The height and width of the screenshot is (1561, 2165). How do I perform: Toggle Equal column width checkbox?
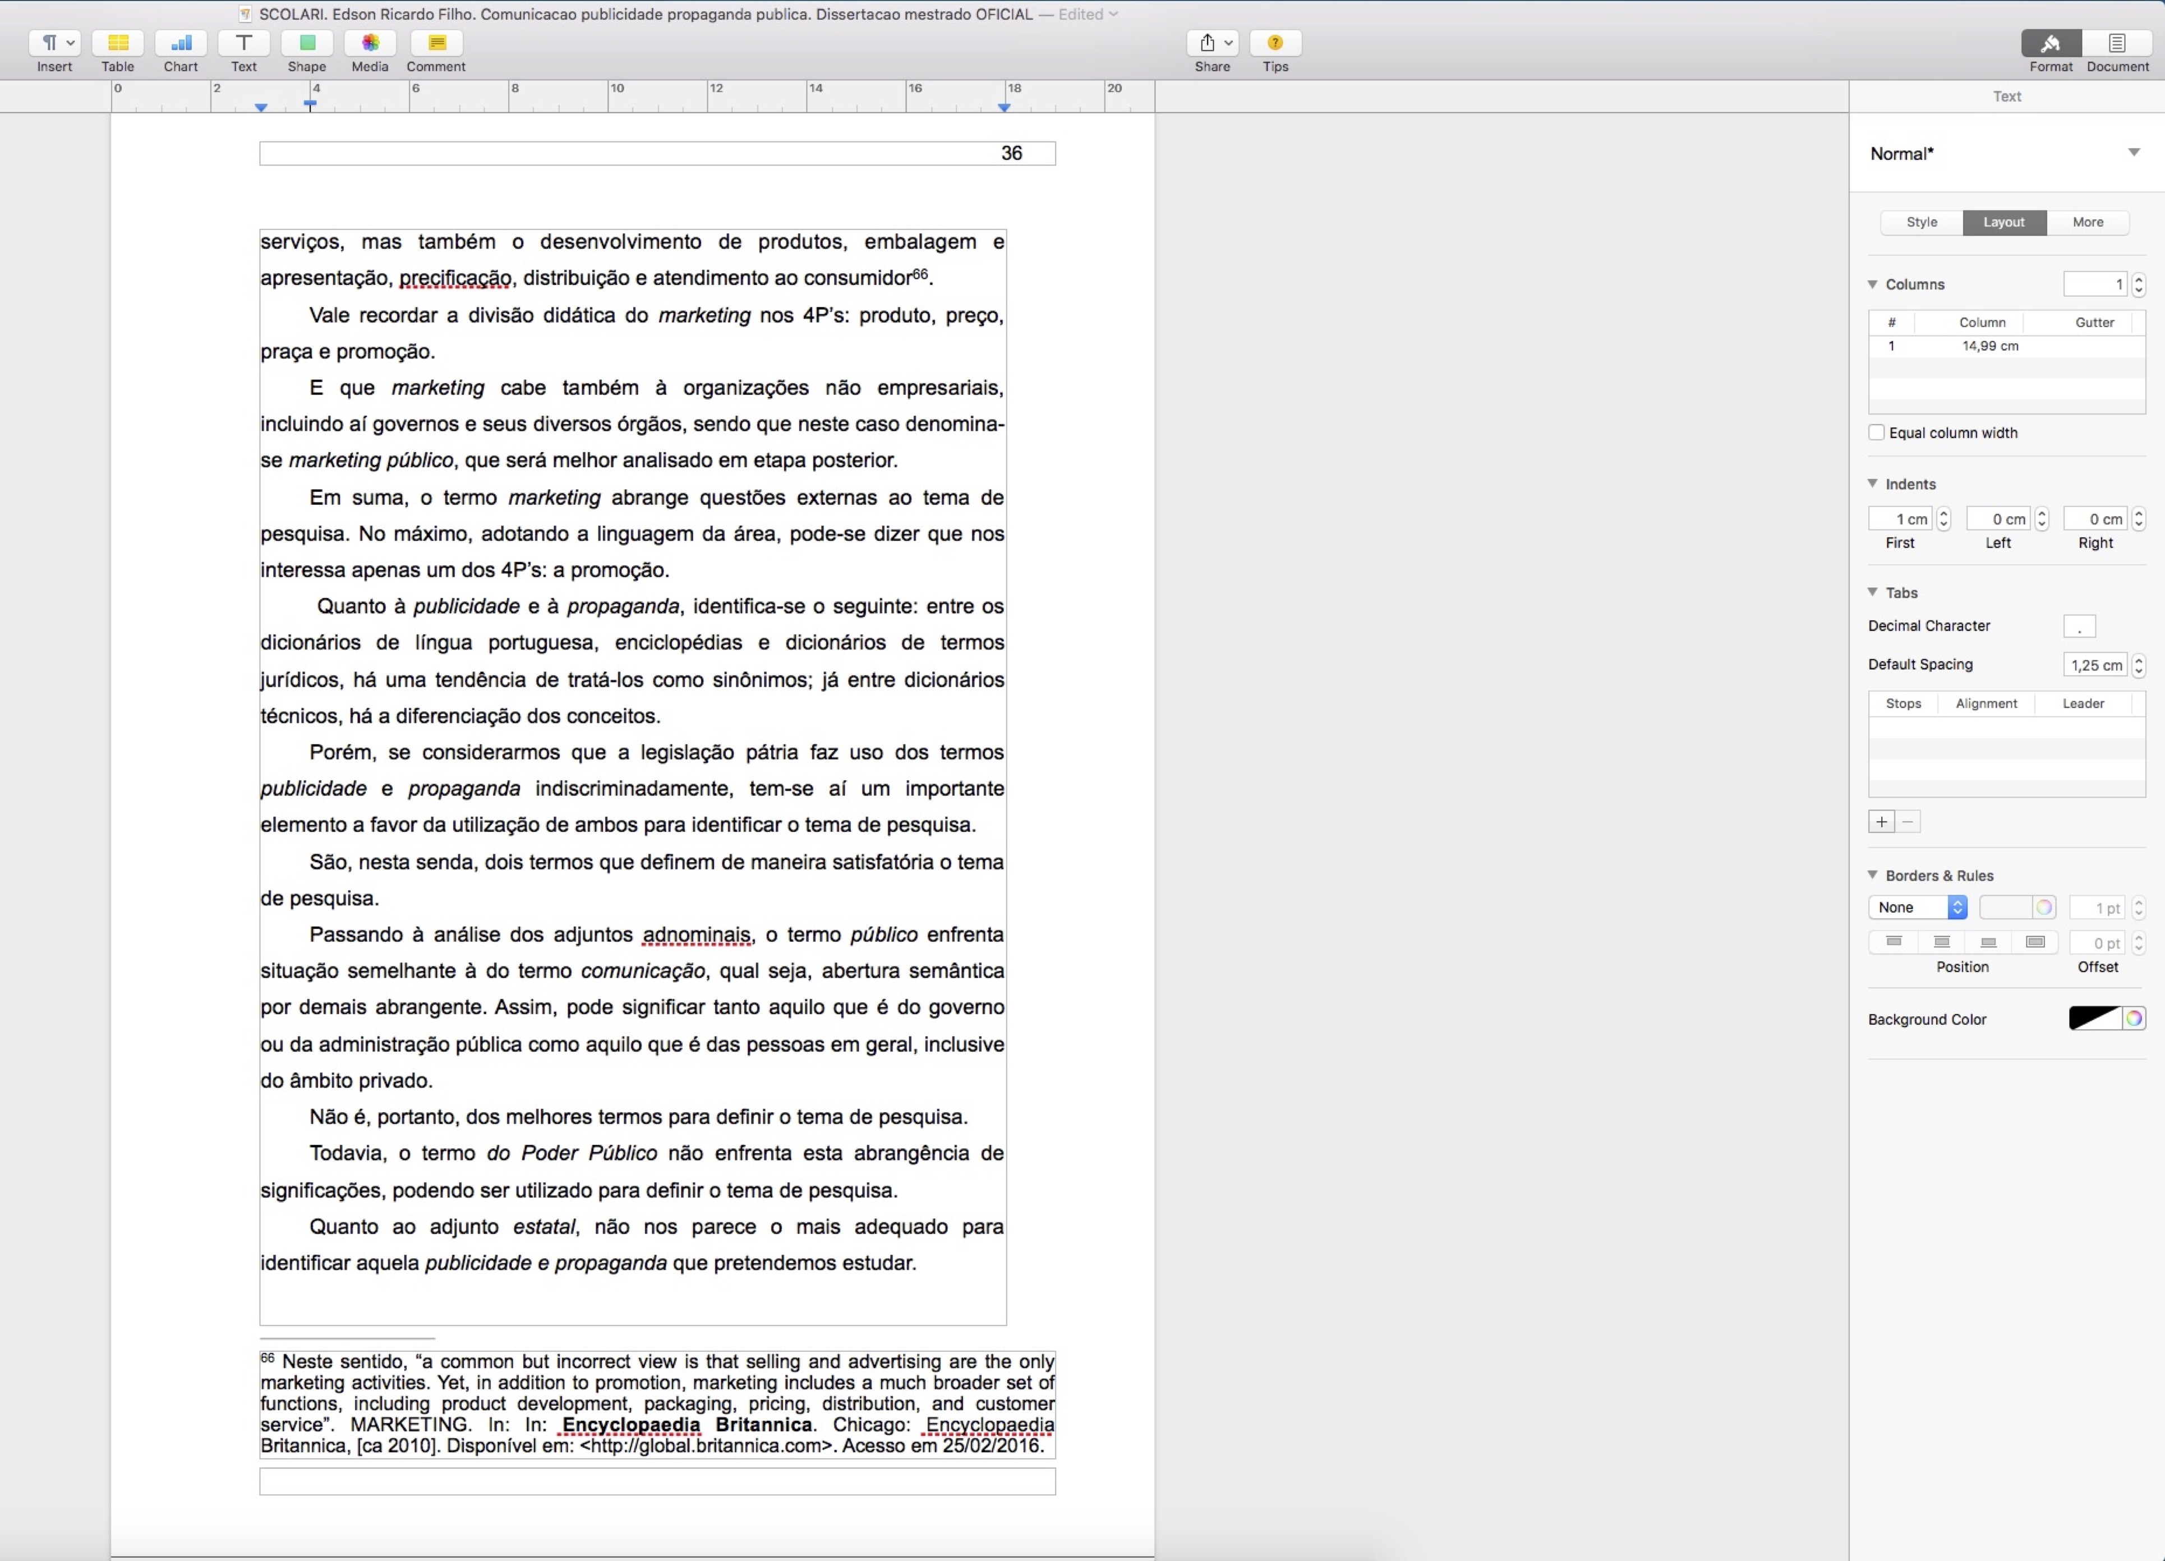[1878, 432]
